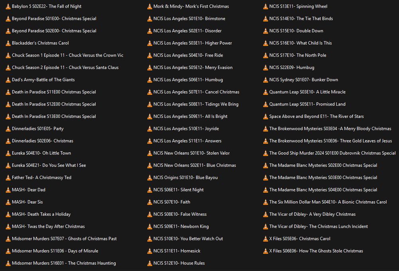Click the cone icon beside MASH- Dear Dad
Screen dimensions: 399x271
click(x=8, y=190)
